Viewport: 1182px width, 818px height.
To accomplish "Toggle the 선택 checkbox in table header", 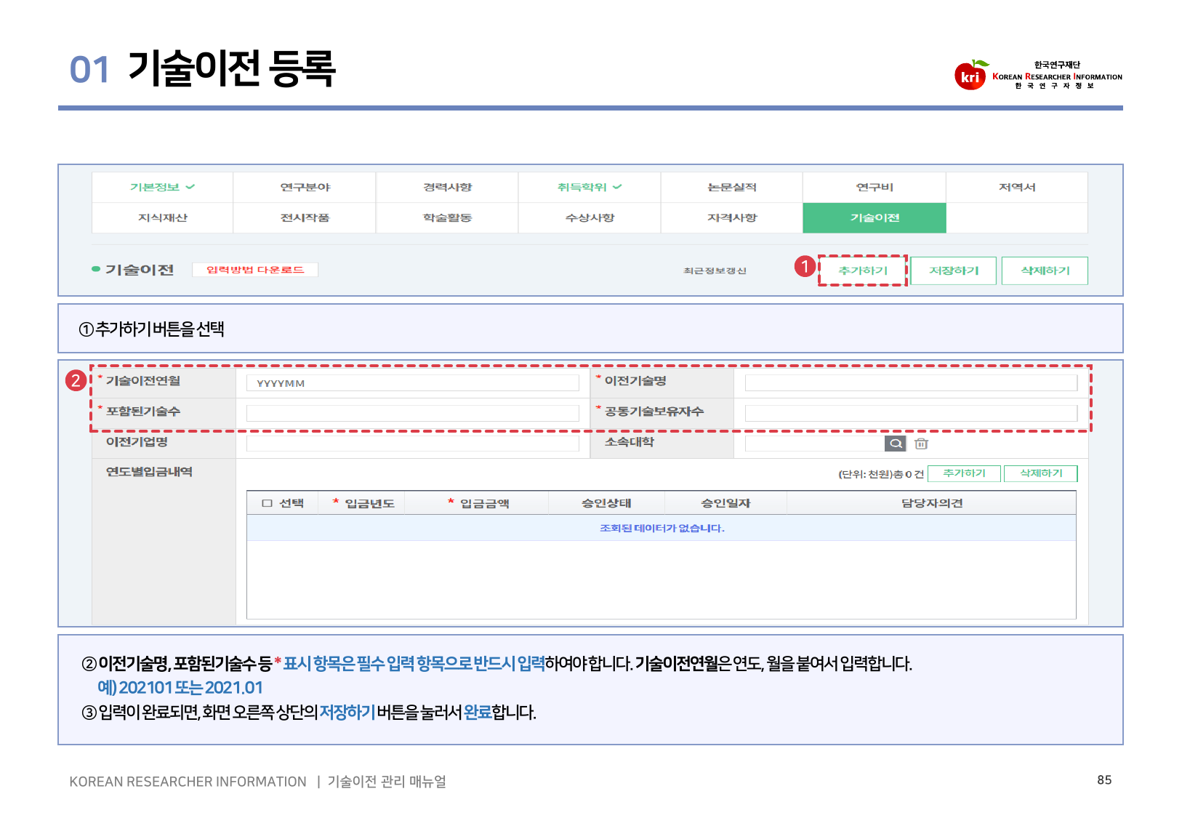I will [267, 503].
